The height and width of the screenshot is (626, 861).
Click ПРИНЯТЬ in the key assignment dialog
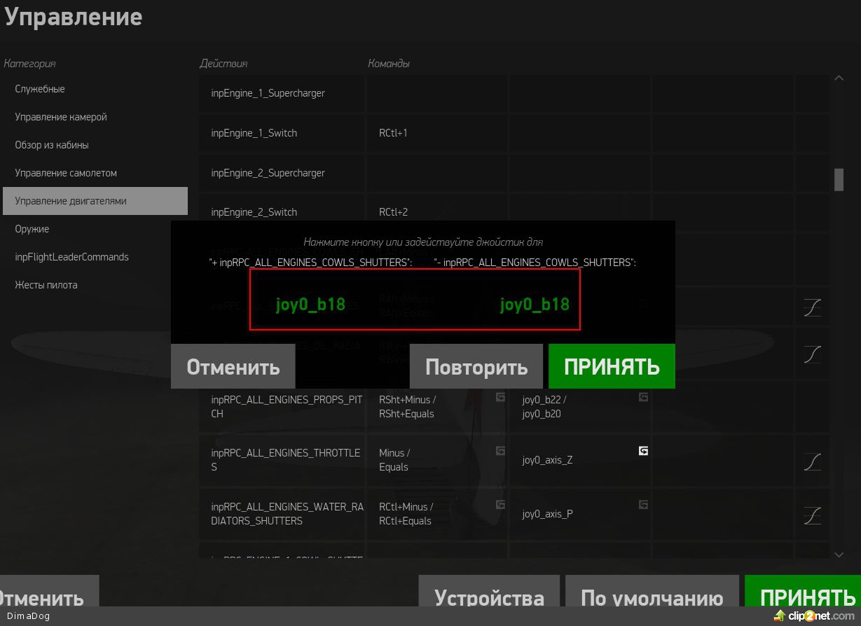(612, 366)
